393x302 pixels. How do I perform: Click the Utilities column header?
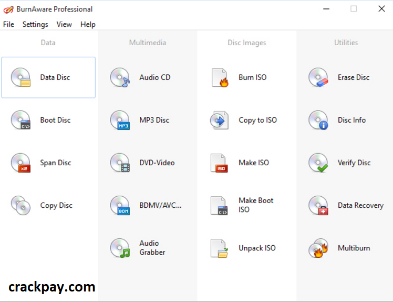coord(346,43)
